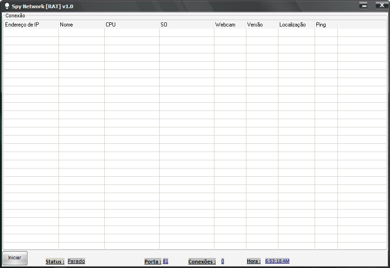Click the Hora label
Viewport: 390px width, 268px height.
point(254,261)
